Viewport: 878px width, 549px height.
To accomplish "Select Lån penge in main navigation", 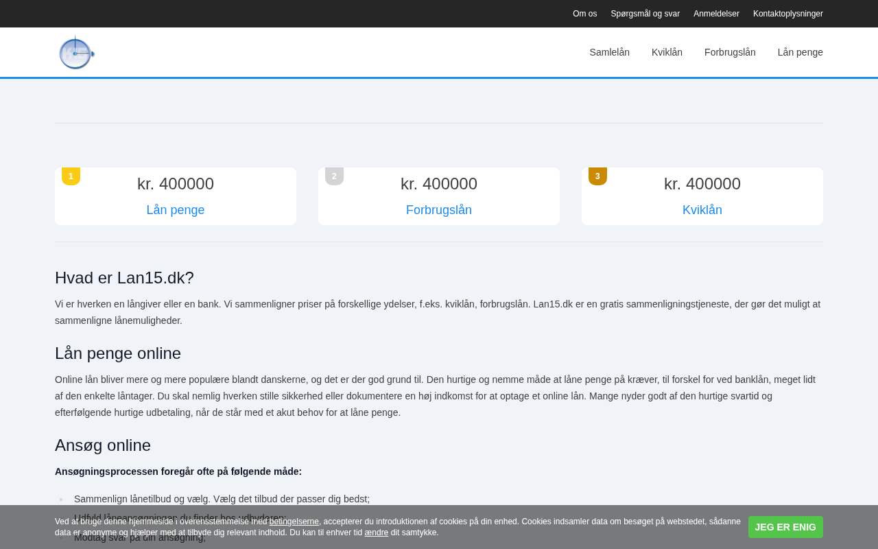I will 800,52.
